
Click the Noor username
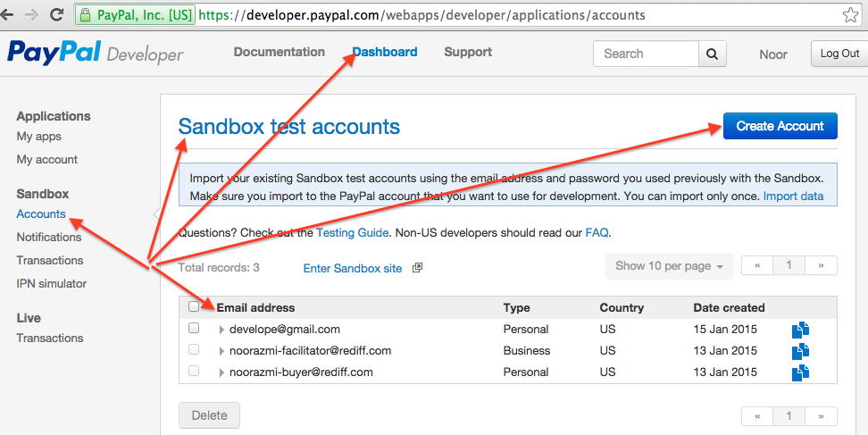(x=773, y=54)
